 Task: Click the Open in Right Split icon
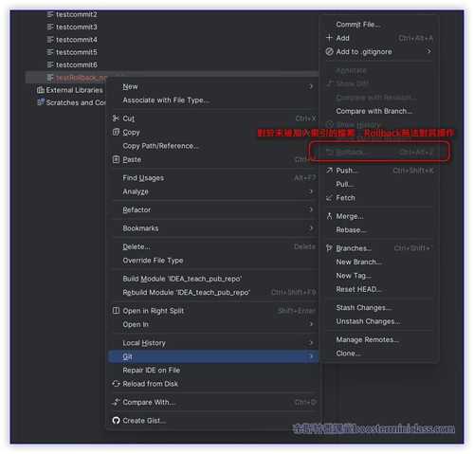tap(116, 311)
